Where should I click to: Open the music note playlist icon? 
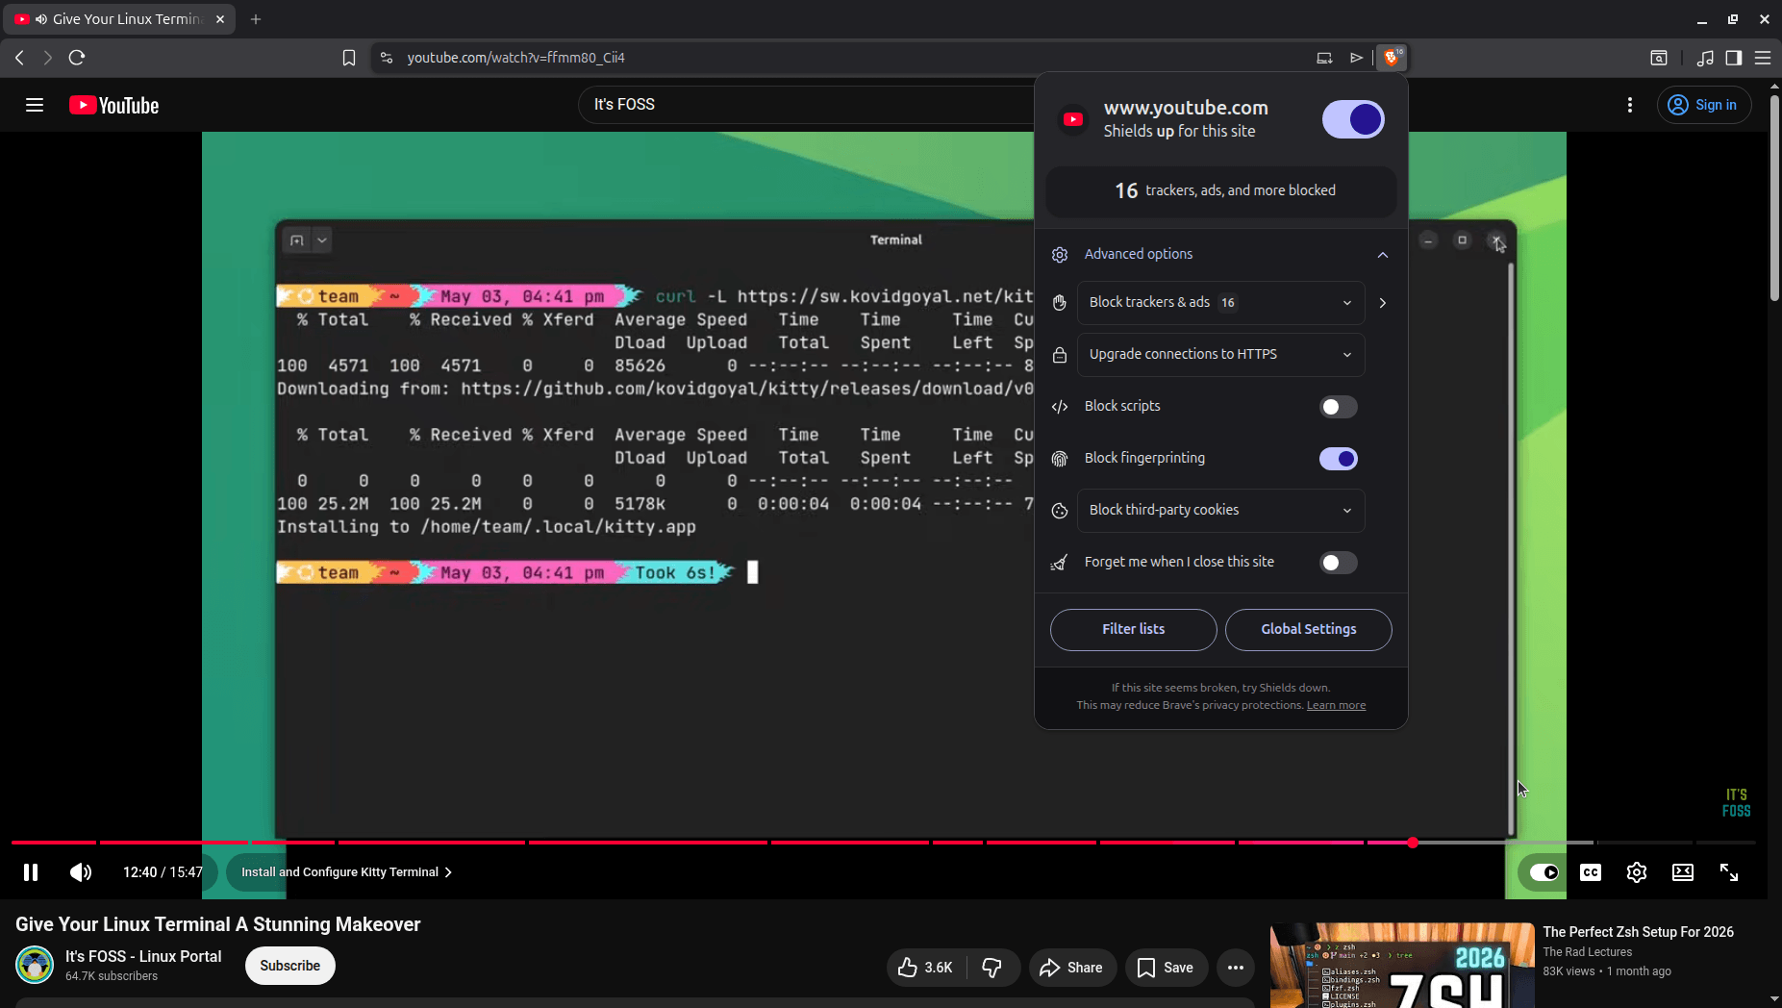coord(1705,58)
